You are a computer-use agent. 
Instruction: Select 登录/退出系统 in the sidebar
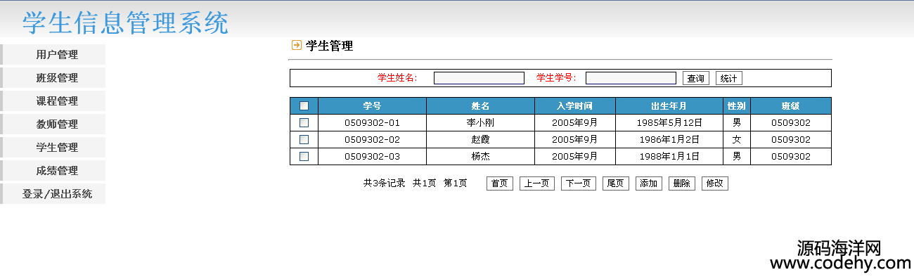(53, 193)
